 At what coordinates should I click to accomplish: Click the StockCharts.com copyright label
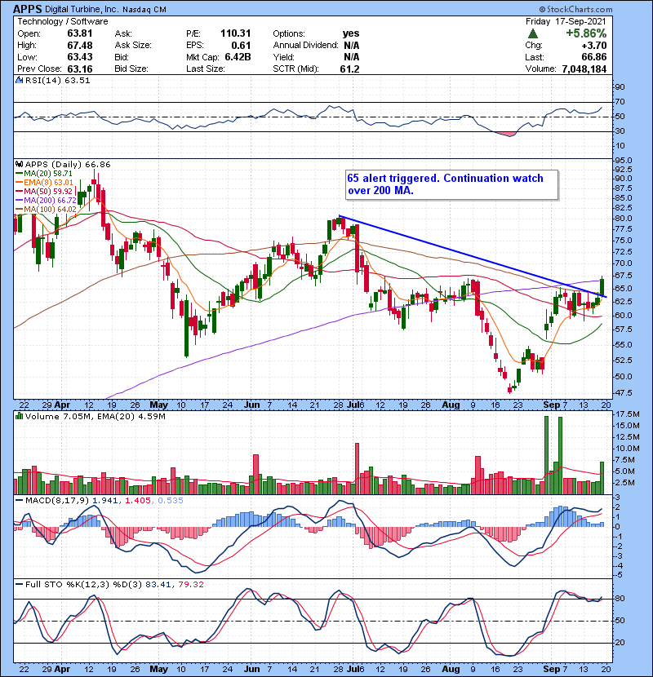pyautogui.click(x=576, y=9)
